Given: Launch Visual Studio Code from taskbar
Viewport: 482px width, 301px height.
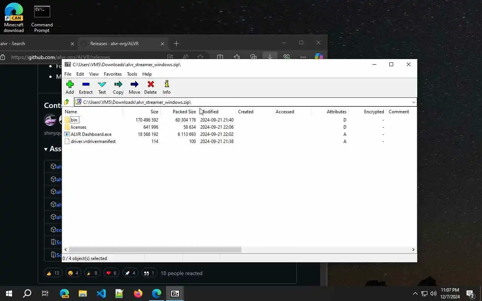Looking at the screenshot, I should click(101, 293).
